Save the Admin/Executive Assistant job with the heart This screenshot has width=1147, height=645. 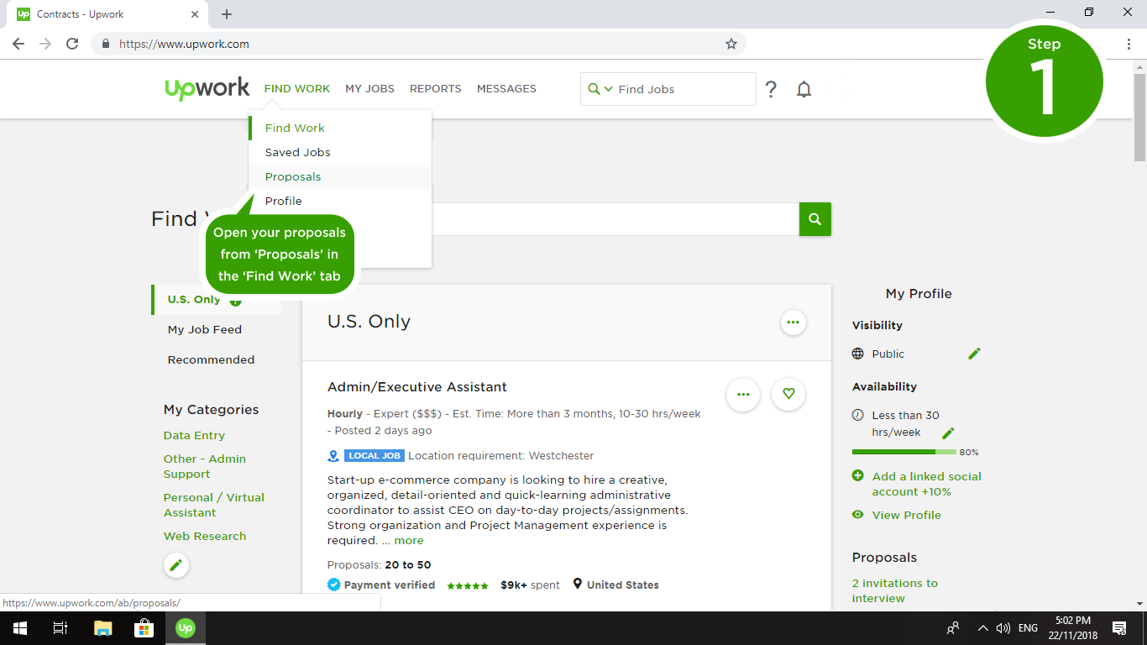pos(788,394)
